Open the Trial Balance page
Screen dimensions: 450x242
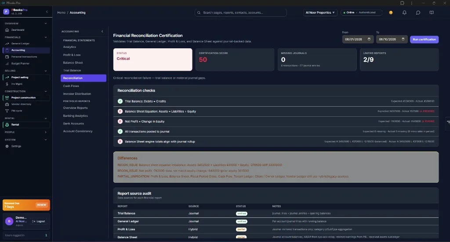(x=72, y=71)
